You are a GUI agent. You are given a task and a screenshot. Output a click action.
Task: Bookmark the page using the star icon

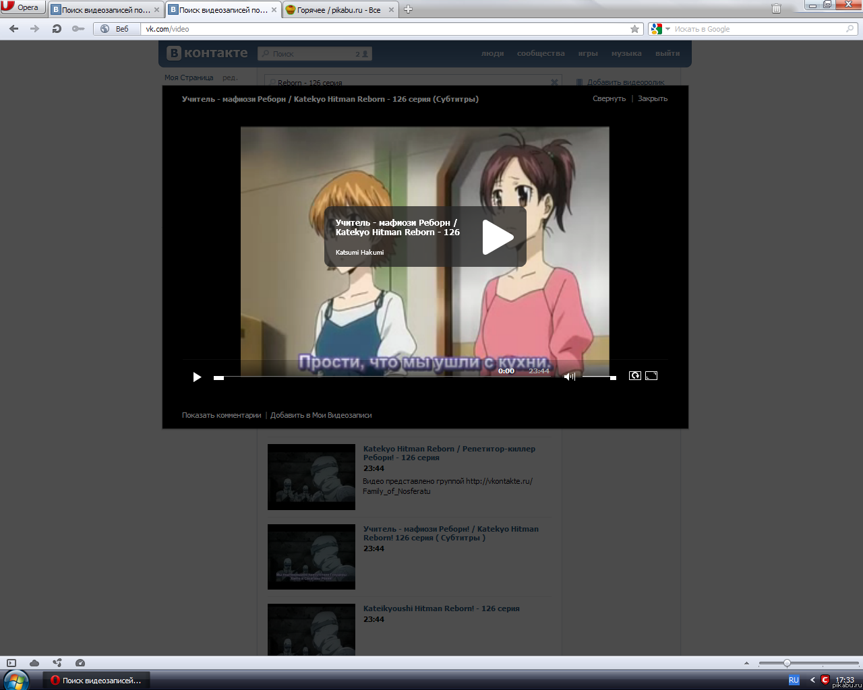pyautogui.click(x=634, y=29)
